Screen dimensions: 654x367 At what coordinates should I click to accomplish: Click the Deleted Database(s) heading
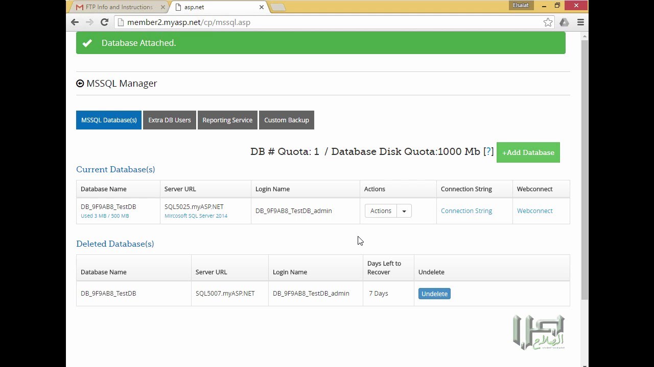(x=115, y=244)
